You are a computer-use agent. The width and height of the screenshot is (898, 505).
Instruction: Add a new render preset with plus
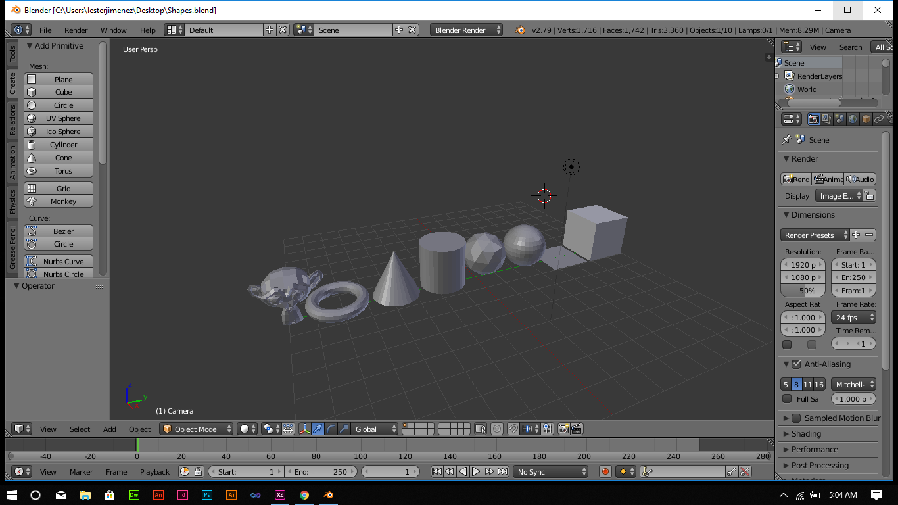[856, 235]
